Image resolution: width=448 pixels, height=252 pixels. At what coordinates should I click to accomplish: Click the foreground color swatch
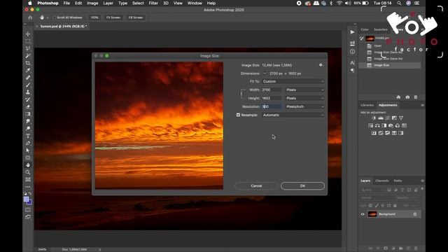coord(26,199)
